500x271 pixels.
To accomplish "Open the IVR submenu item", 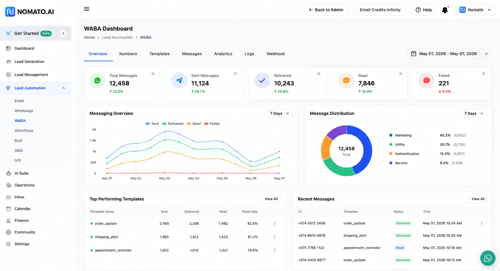I will pyautogui.click(x=18, y=161).
